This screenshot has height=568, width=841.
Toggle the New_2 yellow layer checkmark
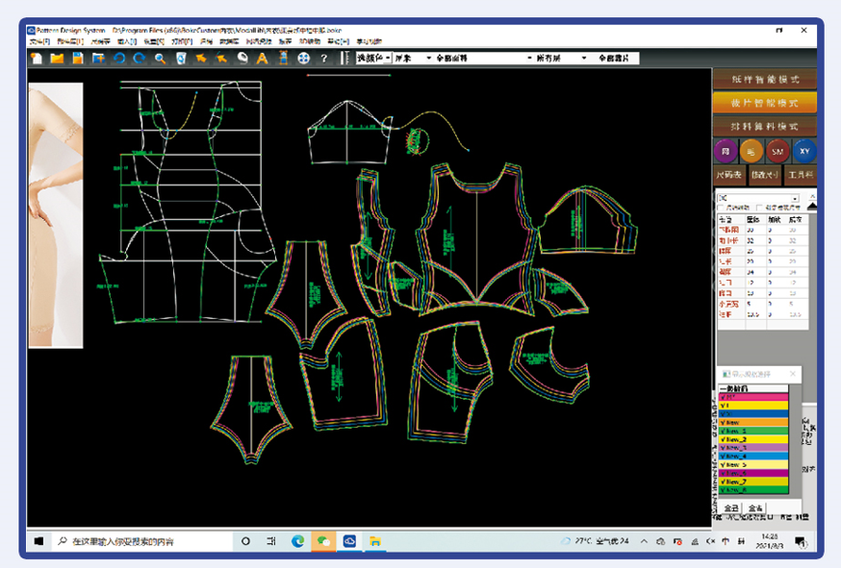(x=753, y=440)
